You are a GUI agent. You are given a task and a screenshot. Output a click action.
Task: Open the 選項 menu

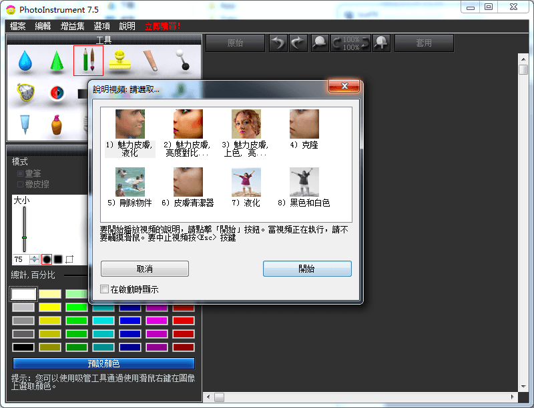[102, 26]
